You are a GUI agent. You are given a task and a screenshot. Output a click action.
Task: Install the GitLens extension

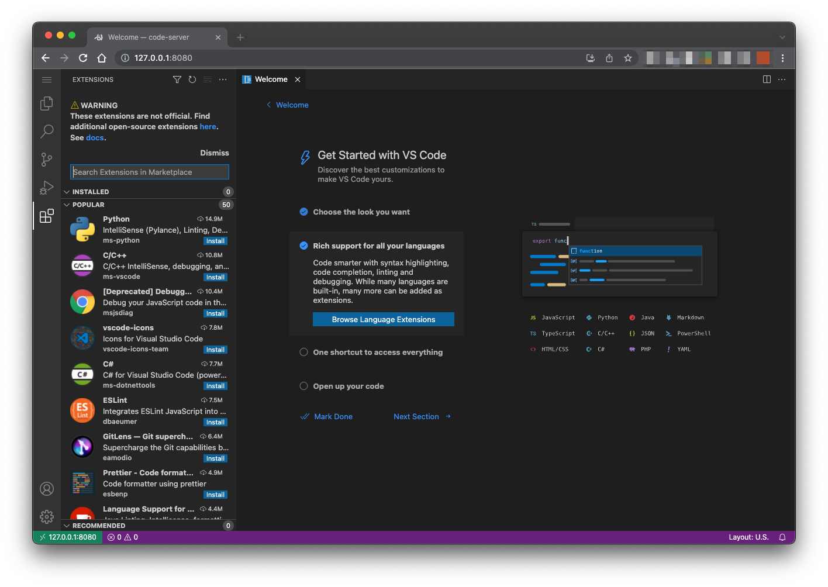point(215,458)
